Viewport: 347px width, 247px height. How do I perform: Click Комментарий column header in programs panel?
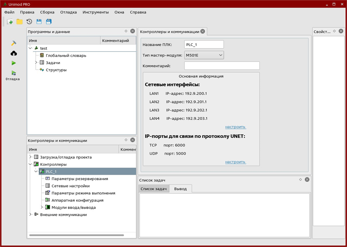[118, 41]
